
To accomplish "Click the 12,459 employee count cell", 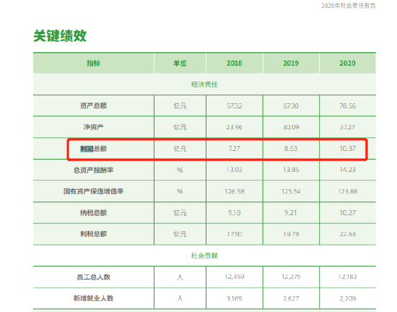I will 235,277.
